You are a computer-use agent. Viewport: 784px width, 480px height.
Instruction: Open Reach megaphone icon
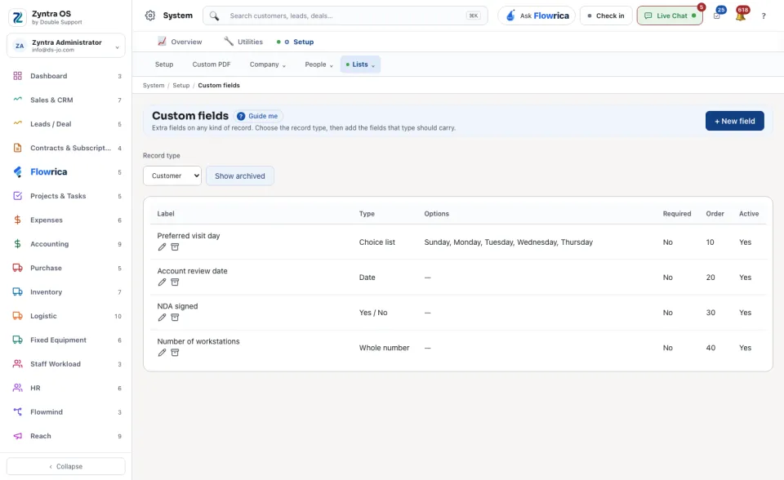17,435
